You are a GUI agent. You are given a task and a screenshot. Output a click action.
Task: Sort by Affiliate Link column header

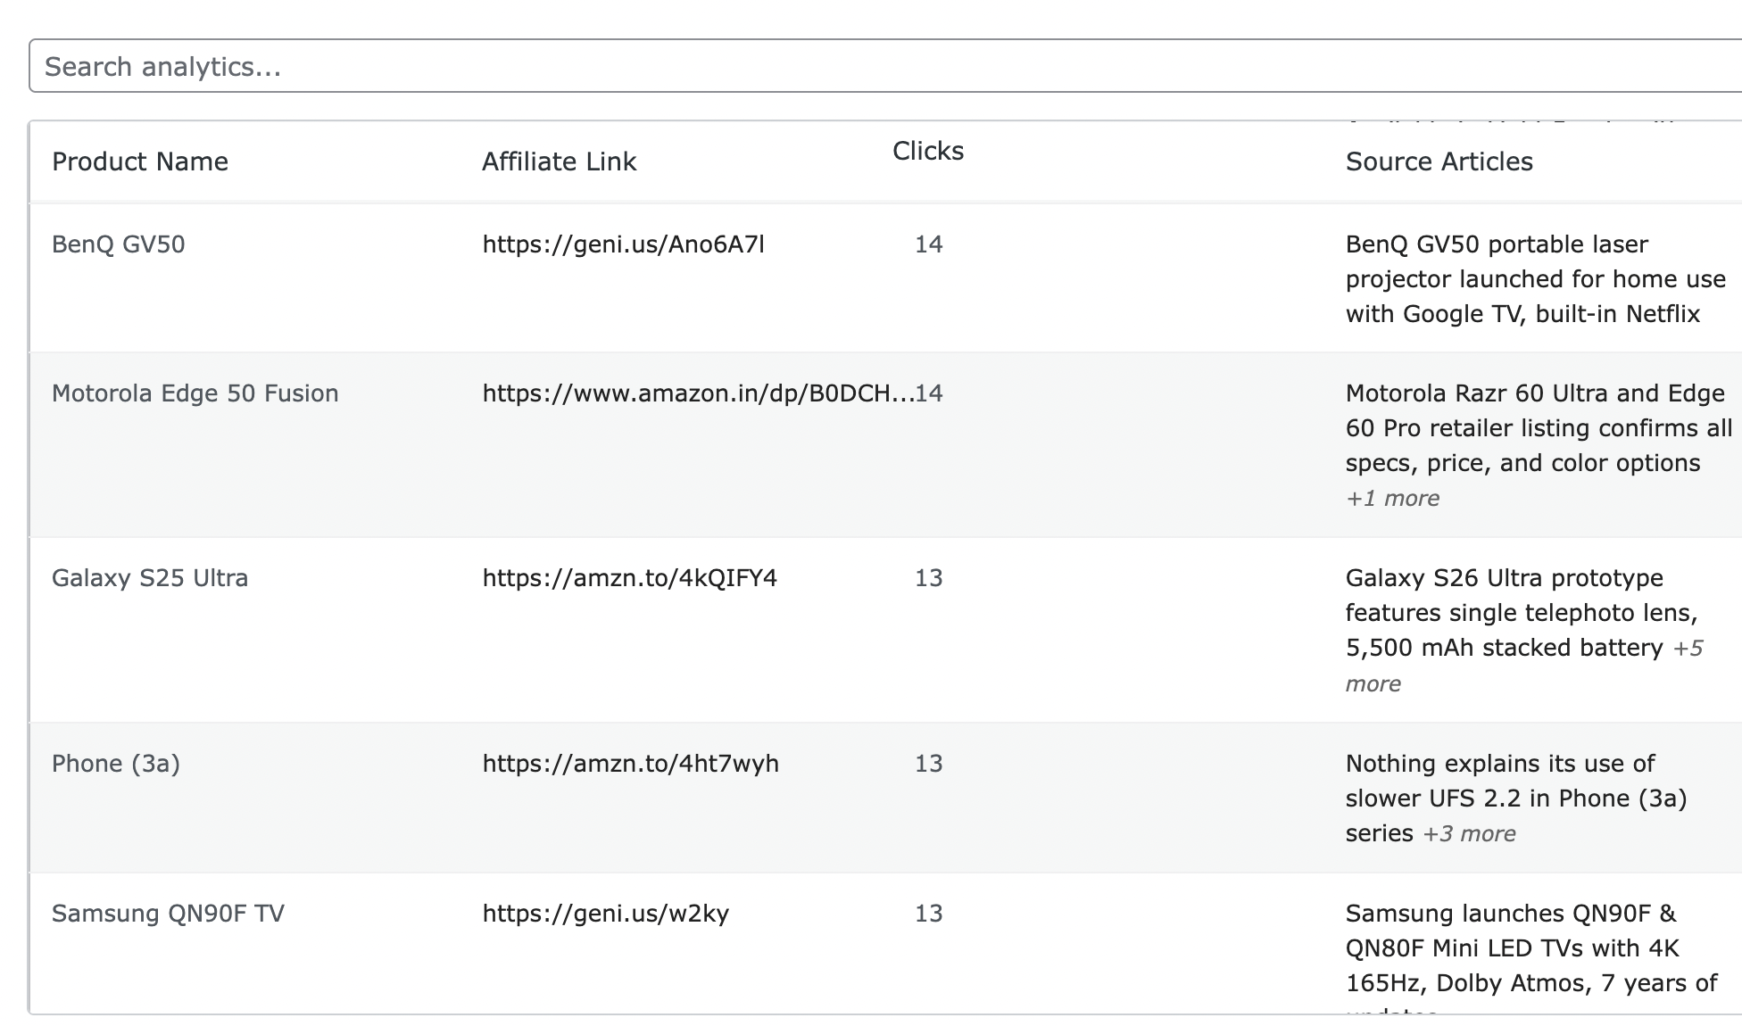559,161
